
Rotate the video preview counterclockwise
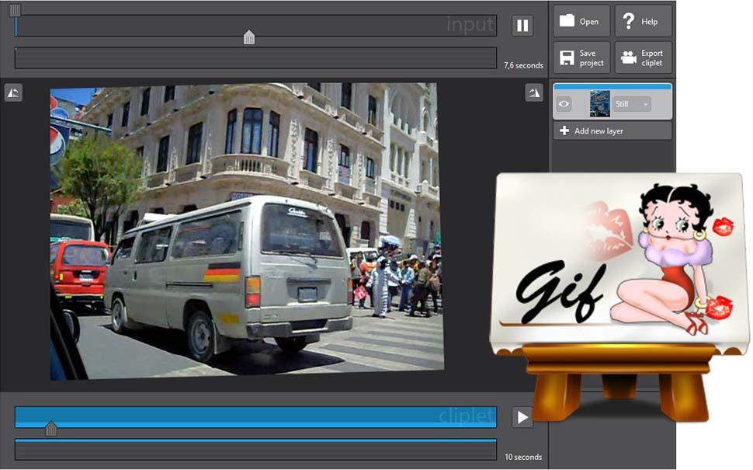point(13,92)
